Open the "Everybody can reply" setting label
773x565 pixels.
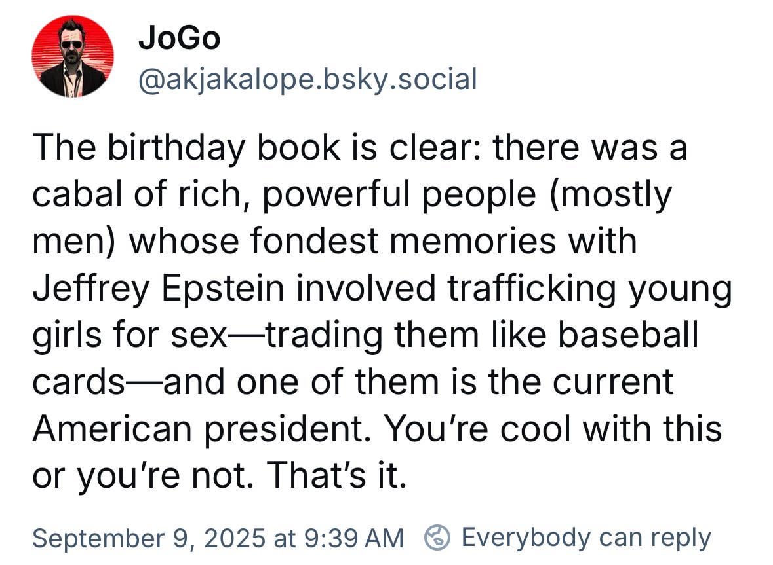(586, 538)
